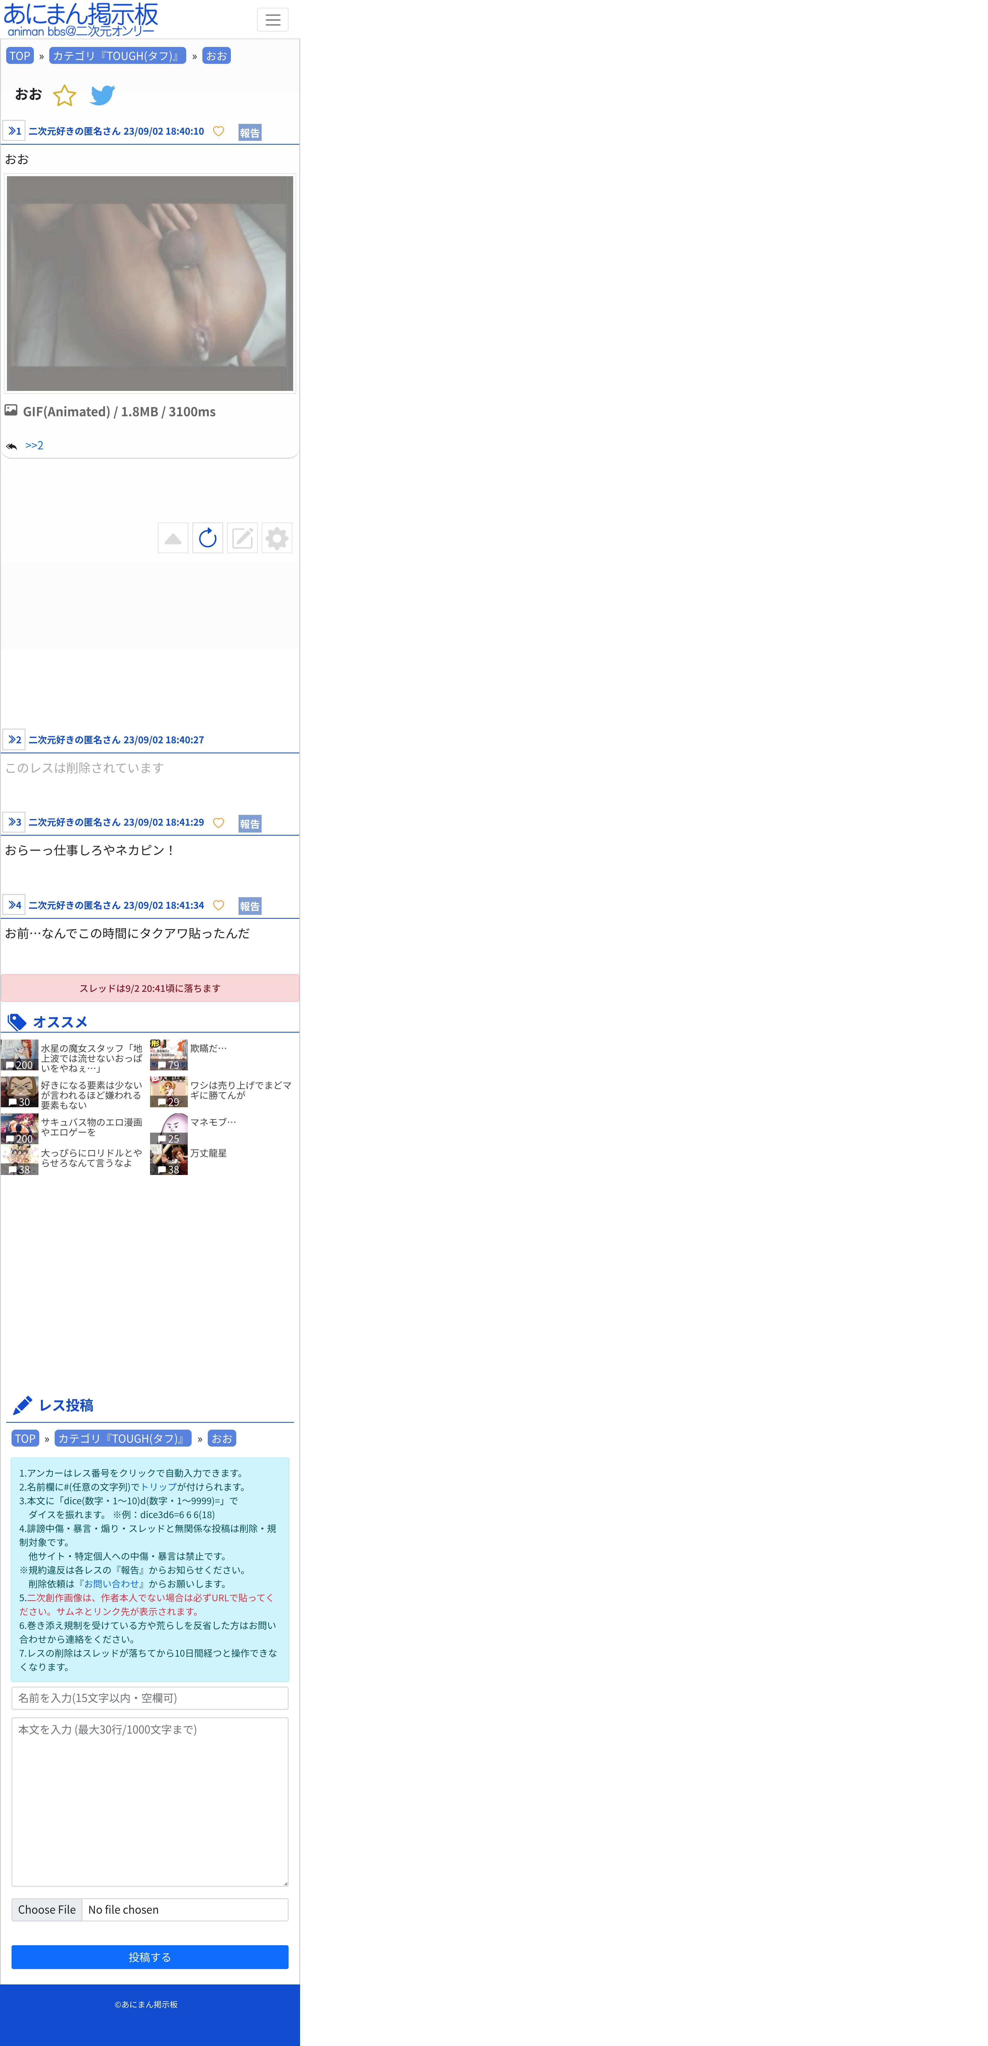Open the thread ワシは売り上げでまどマギに勝てんが
The height and width of the screenshot is (2046, 988).
pos(241,1091)
